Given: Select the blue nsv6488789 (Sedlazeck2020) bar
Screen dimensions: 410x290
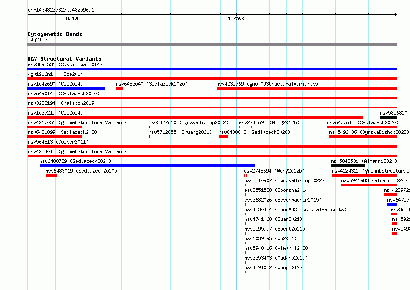Looking at the screenshot, I should 147,166.
